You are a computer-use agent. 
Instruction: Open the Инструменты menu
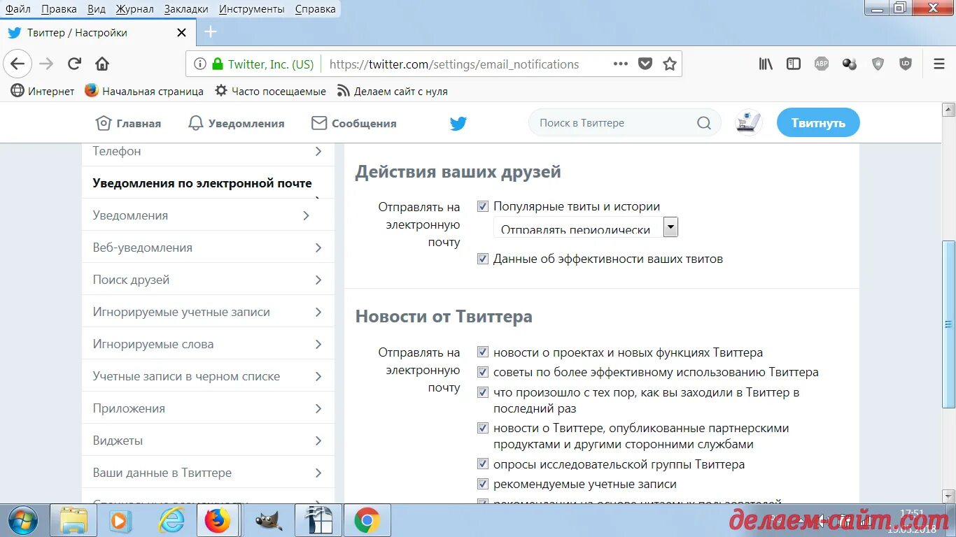coord(252,9)
